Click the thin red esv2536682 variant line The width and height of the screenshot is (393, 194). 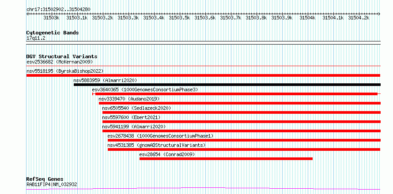(203, 66)
